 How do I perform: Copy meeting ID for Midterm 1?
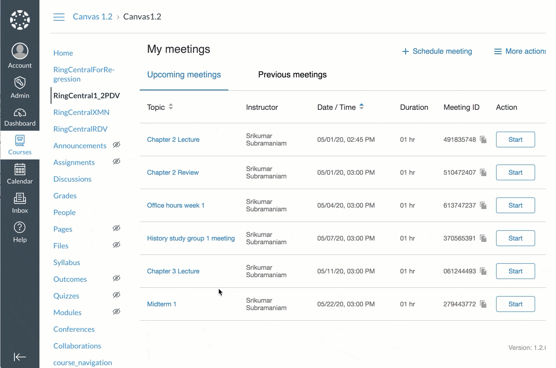point(483,304)
